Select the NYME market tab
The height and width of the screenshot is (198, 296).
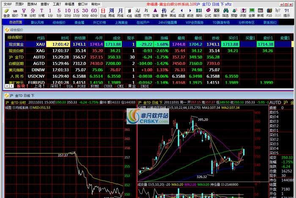(x=95, y=86)
